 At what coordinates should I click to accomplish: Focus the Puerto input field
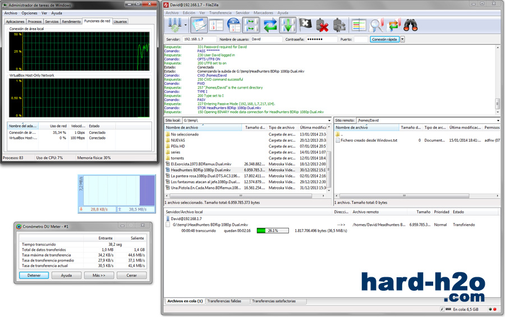(361, 39)
